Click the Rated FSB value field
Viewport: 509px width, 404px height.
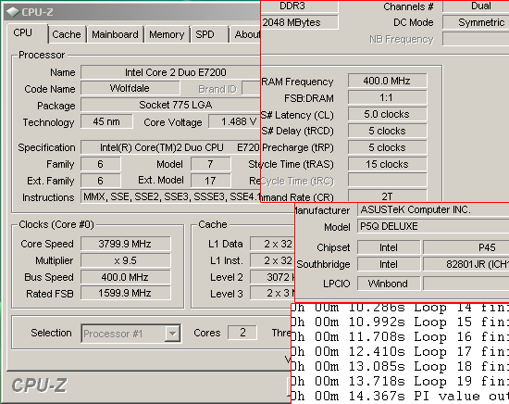click(125, 293)
